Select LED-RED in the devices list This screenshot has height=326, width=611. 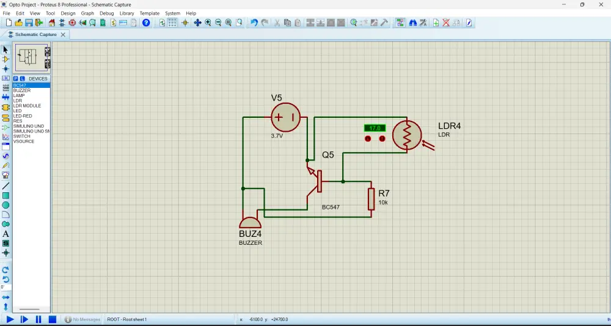[x=31, y=116]
